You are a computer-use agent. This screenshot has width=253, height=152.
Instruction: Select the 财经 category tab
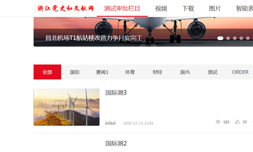click(x=157, y=72)
